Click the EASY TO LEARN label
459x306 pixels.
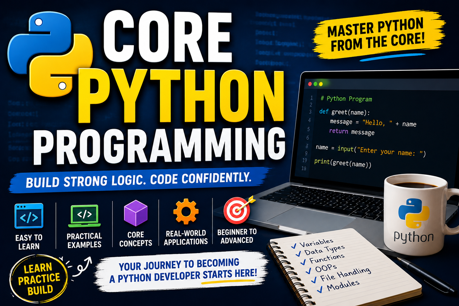(29, 242)
